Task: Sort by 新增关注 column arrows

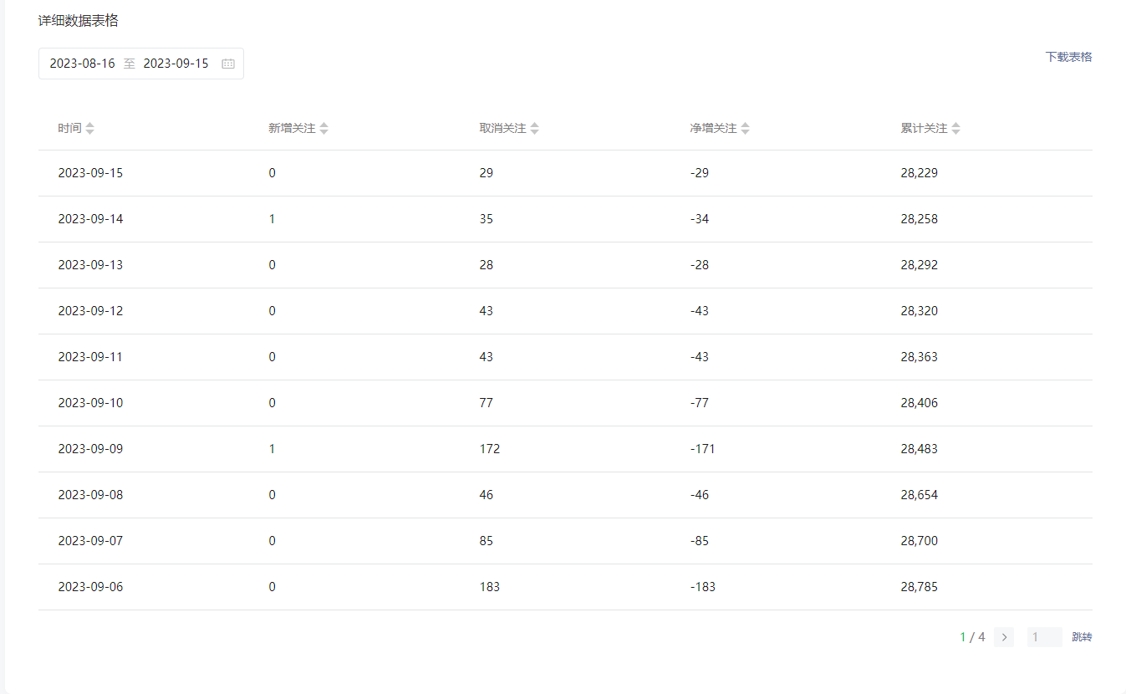Action: pyautogui.click(x=324, y=129)
